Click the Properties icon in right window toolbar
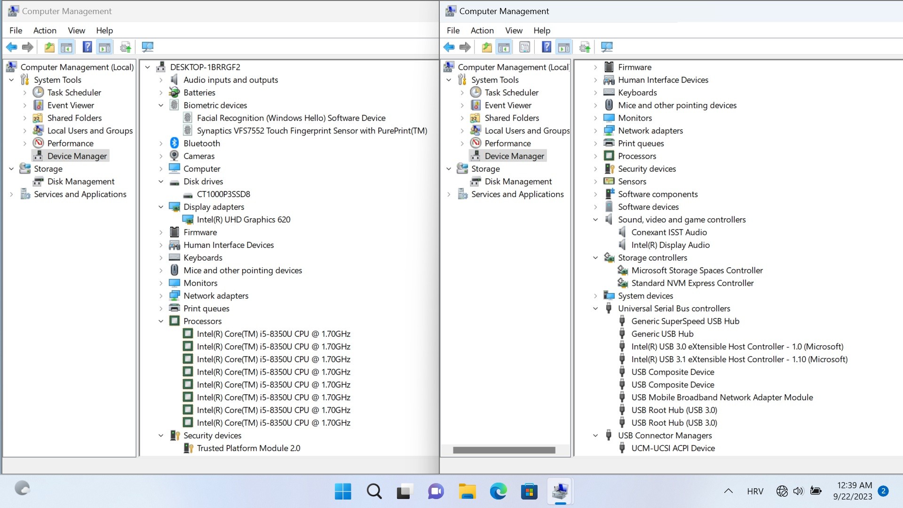 click(524, 47)
